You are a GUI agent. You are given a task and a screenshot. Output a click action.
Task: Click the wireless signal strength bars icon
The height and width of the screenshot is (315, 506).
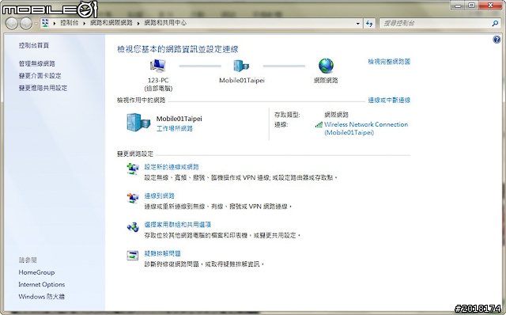click(319, 125)
